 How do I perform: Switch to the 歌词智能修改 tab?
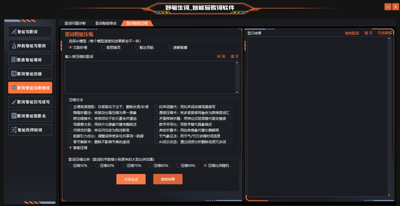(106, 23)
